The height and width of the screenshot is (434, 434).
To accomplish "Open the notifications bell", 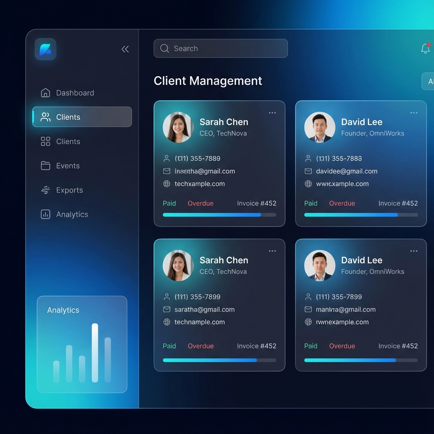I will tap(425, 49).
